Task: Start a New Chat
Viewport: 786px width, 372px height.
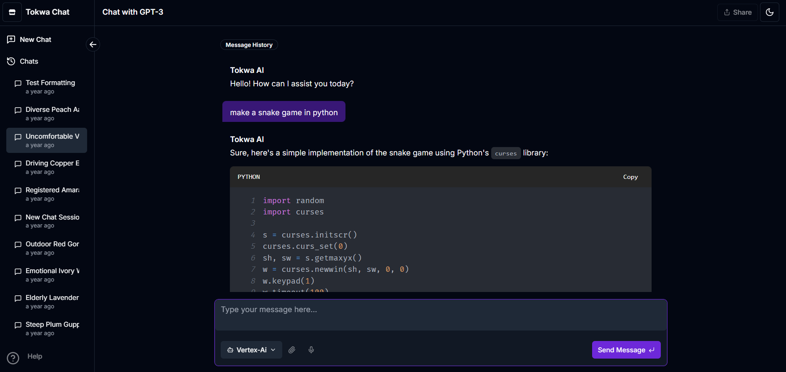Action: tap(35, 39)
